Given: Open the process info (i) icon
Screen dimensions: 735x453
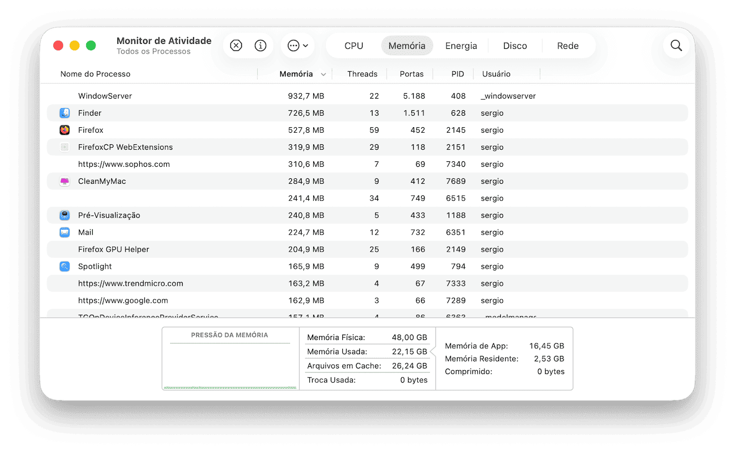Looking at the screenshot, I should click(261, 46).
